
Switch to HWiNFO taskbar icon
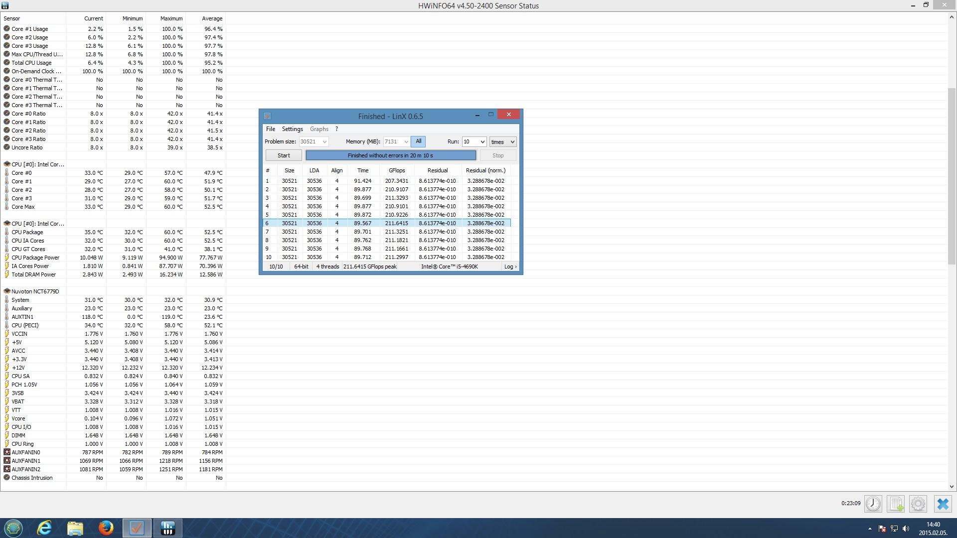tap(168, 528)
